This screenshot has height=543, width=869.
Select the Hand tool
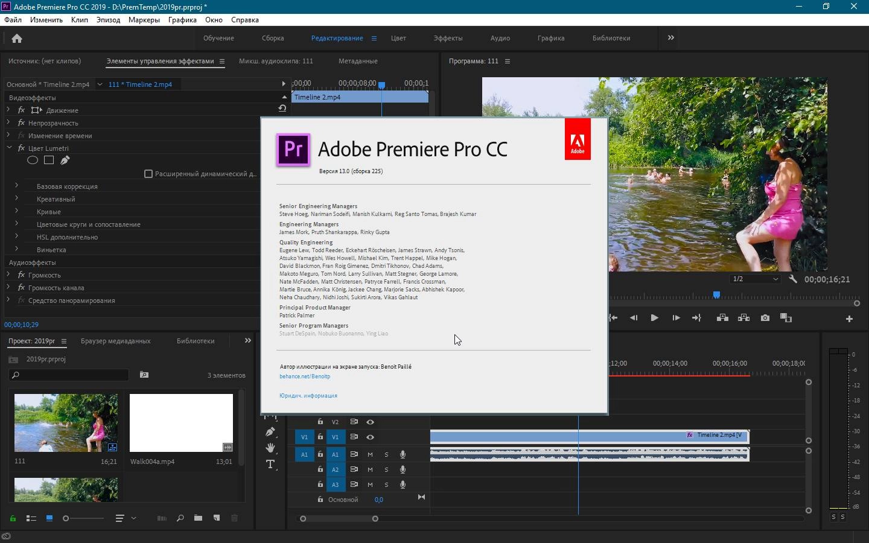(270, 448)
